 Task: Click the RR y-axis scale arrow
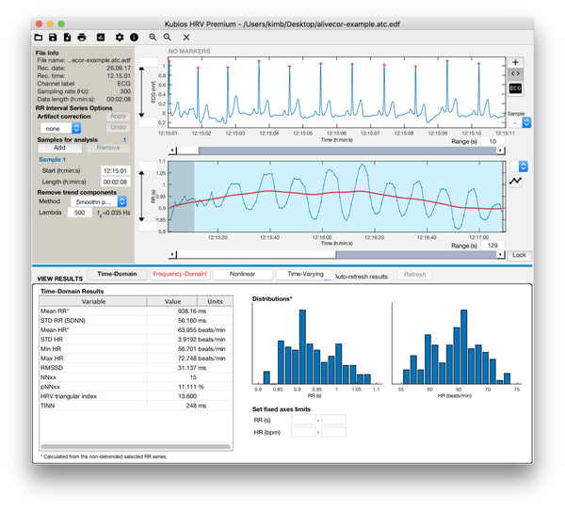(x=141, y=197)
